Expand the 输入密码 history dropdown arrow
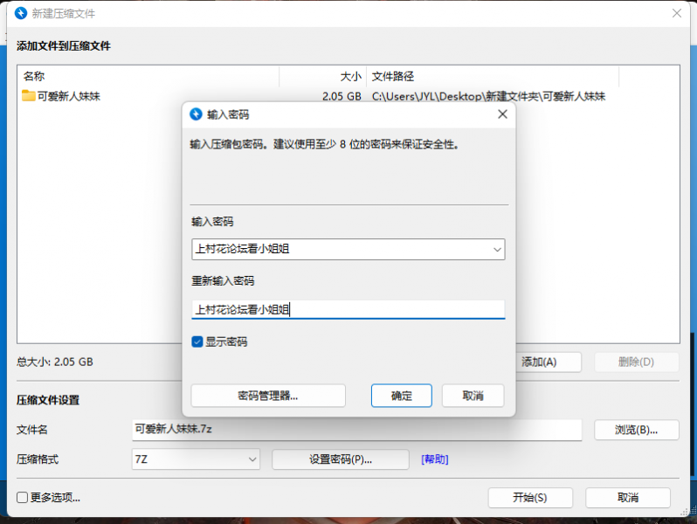The image size is (697, 524). click(x=497, y=250)
